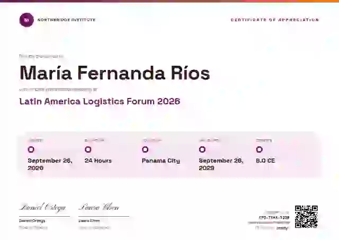Click the printed name "Laura Chen"
339x240 pixels.
[x=89, y=221]
